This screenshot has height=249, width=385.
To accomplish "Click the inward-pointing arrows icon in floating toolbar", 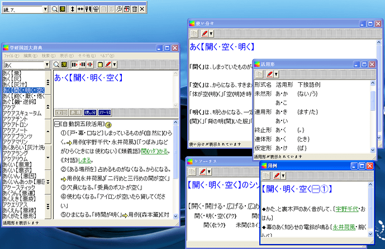I will [x=80, y=9].
